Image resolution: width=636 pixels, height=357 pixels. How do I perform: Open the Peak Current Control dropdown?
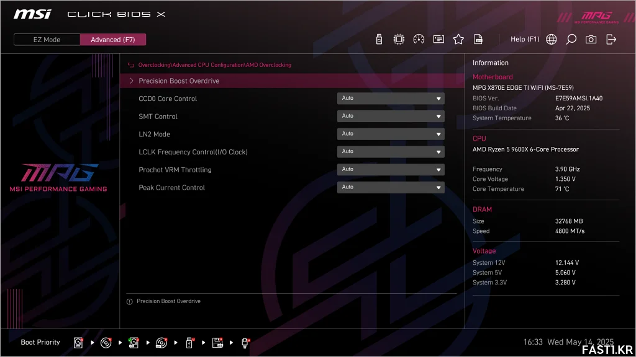click(391, 187)
